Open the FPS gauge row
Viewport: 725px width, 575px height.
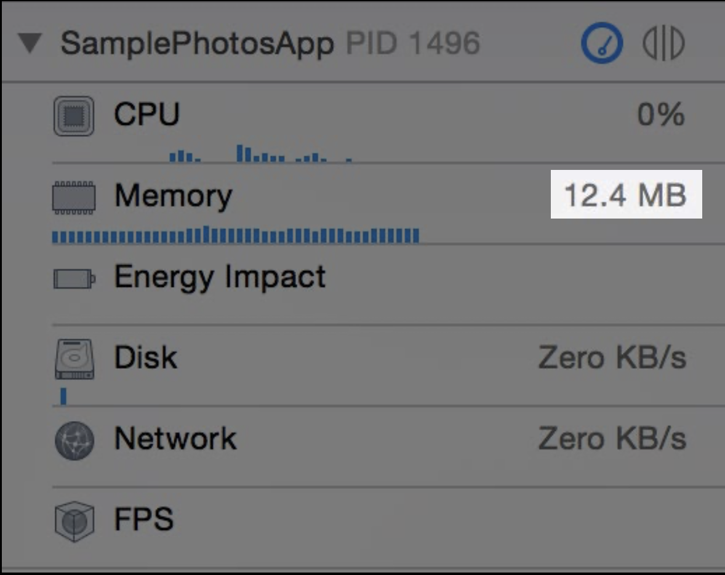pyautogui.click(x=388, y=528)
